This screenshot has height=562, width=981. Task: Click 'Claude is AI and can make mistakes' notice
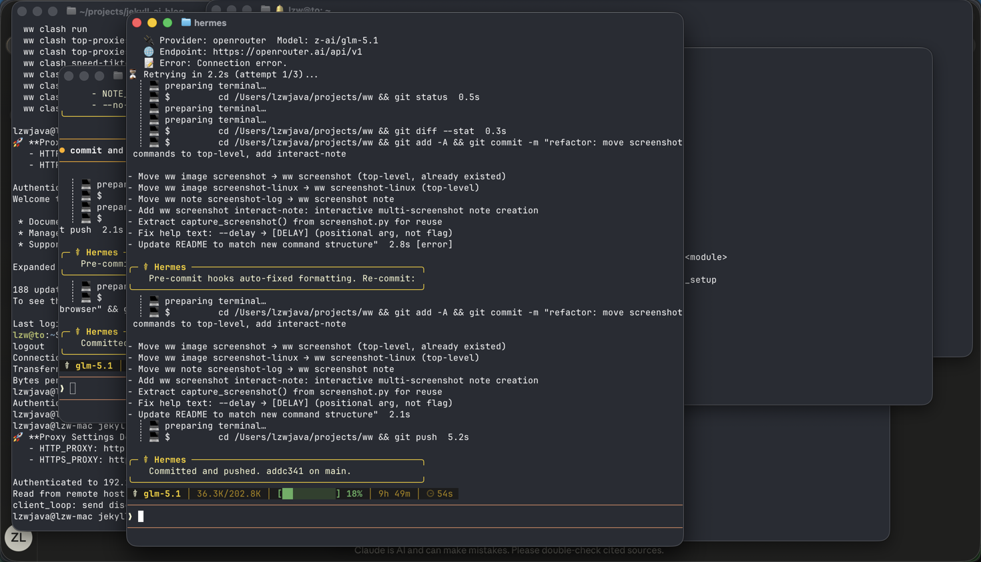pos(509,550)
